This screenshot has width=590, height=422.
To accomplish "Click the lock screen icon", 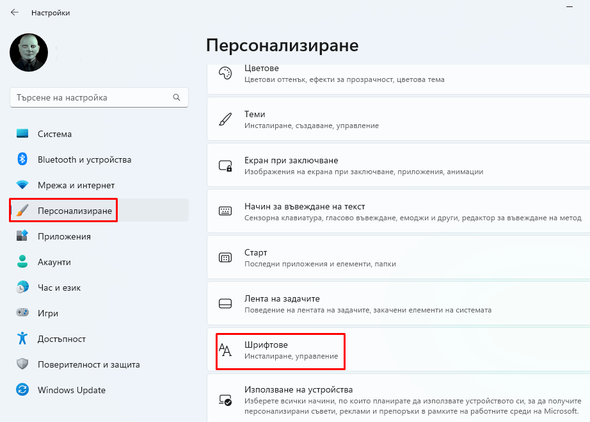I will pos(225,166).
